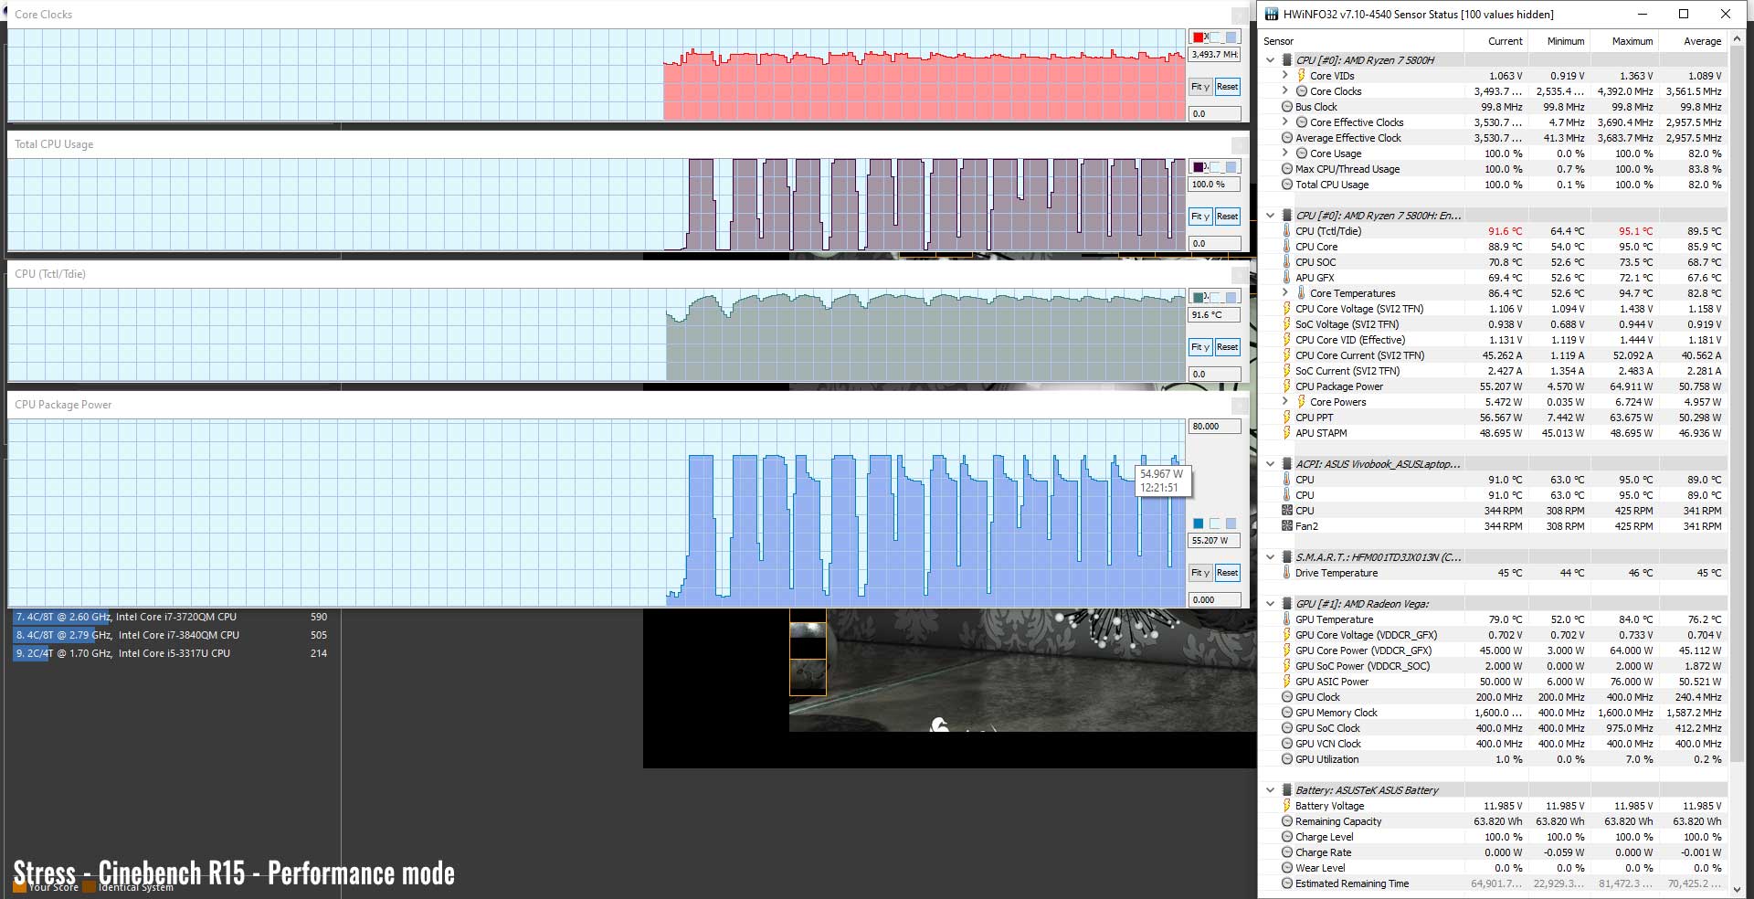The image size is (1754, 899).
Task: Click the lightning icon beside CPU Package Power
Action: click(x=1286, y=386)
